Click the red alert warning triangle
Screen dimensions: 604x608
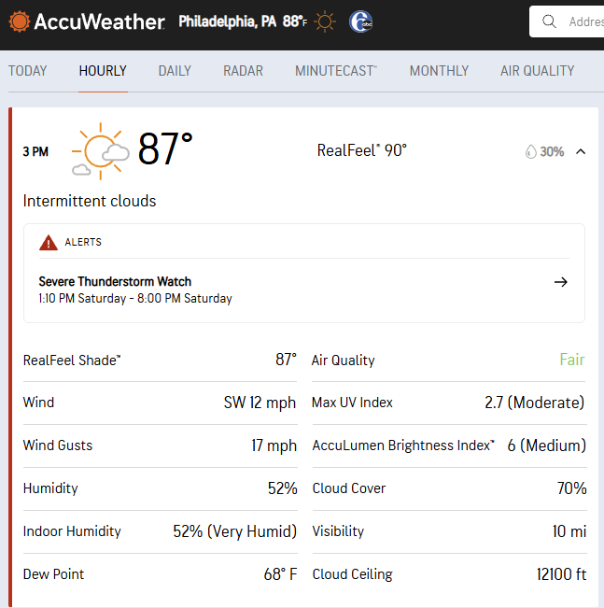(49, 243)
